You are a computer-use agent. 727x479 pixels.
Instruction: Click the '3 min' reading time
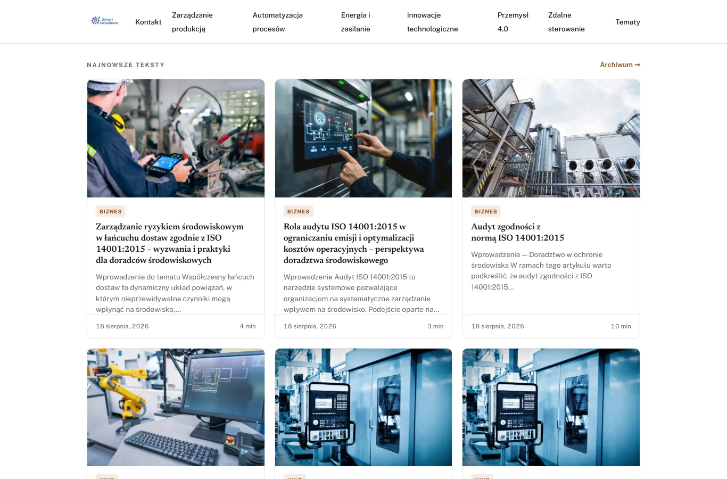pos(435,326)
